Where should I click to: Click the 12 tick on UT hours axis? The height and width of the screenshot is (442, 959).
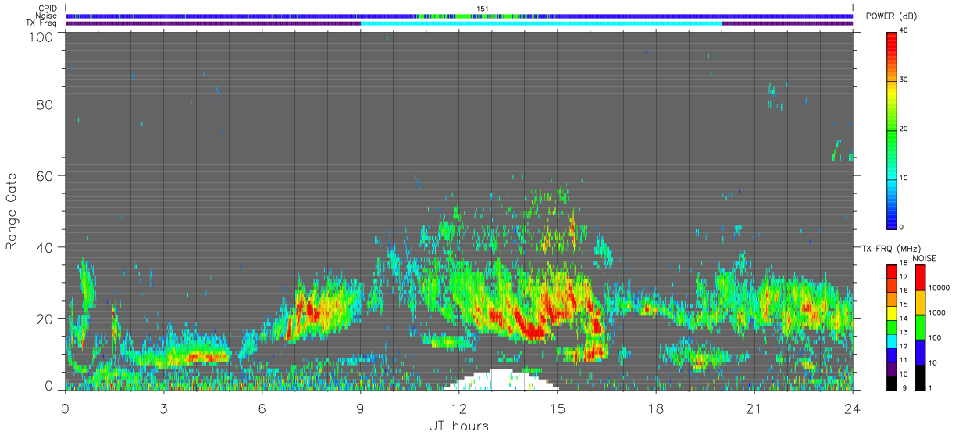pos(459,408)
